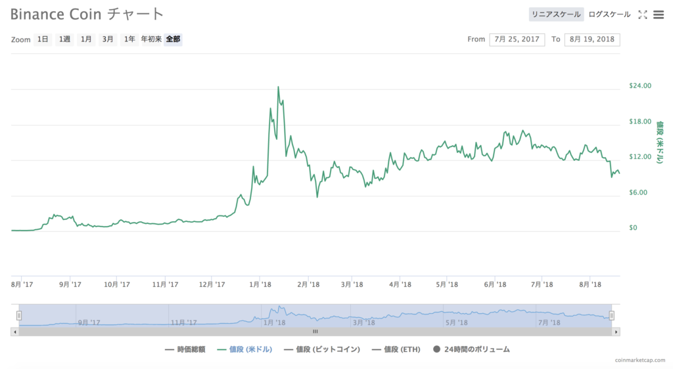Open the chart hamburger menu
The image size is (673, 369).
click(659, 14)
